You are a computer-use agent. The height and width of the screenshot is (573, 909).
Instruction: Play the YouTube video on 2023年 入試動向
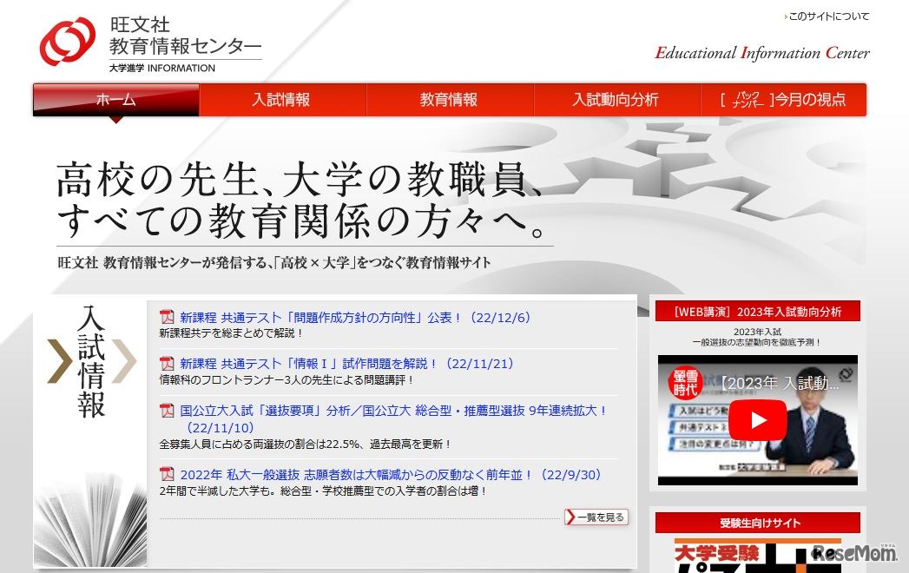(758, 420)
